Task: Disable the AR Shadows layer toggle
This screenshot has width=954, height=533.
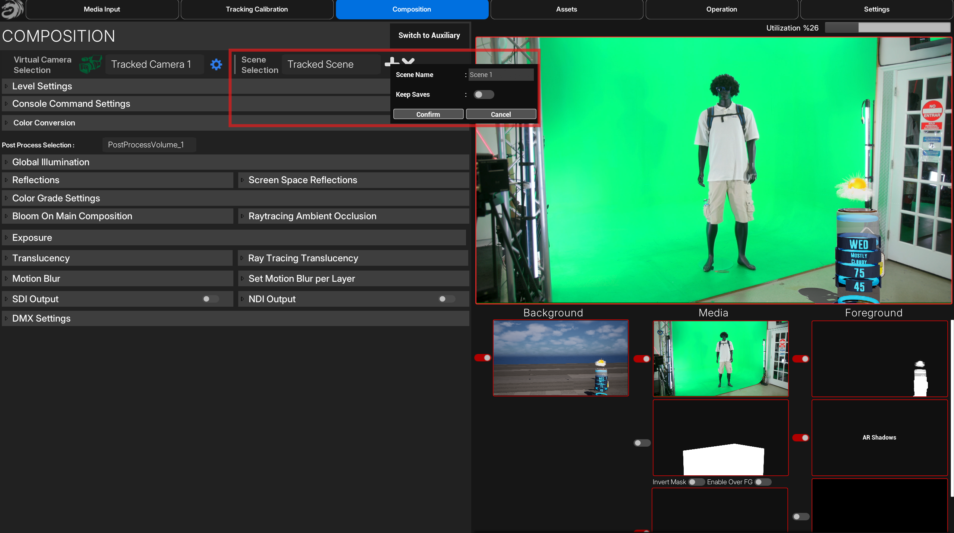Action: point(800,438)
